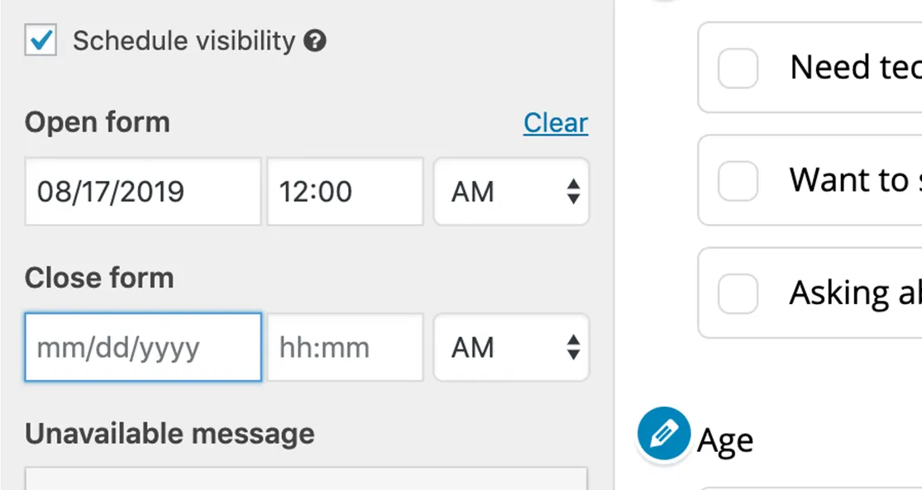Viewport: 922px width, 490px height.
Task: Change Close form period using its AM dropdown
Action: click(511, 347)
